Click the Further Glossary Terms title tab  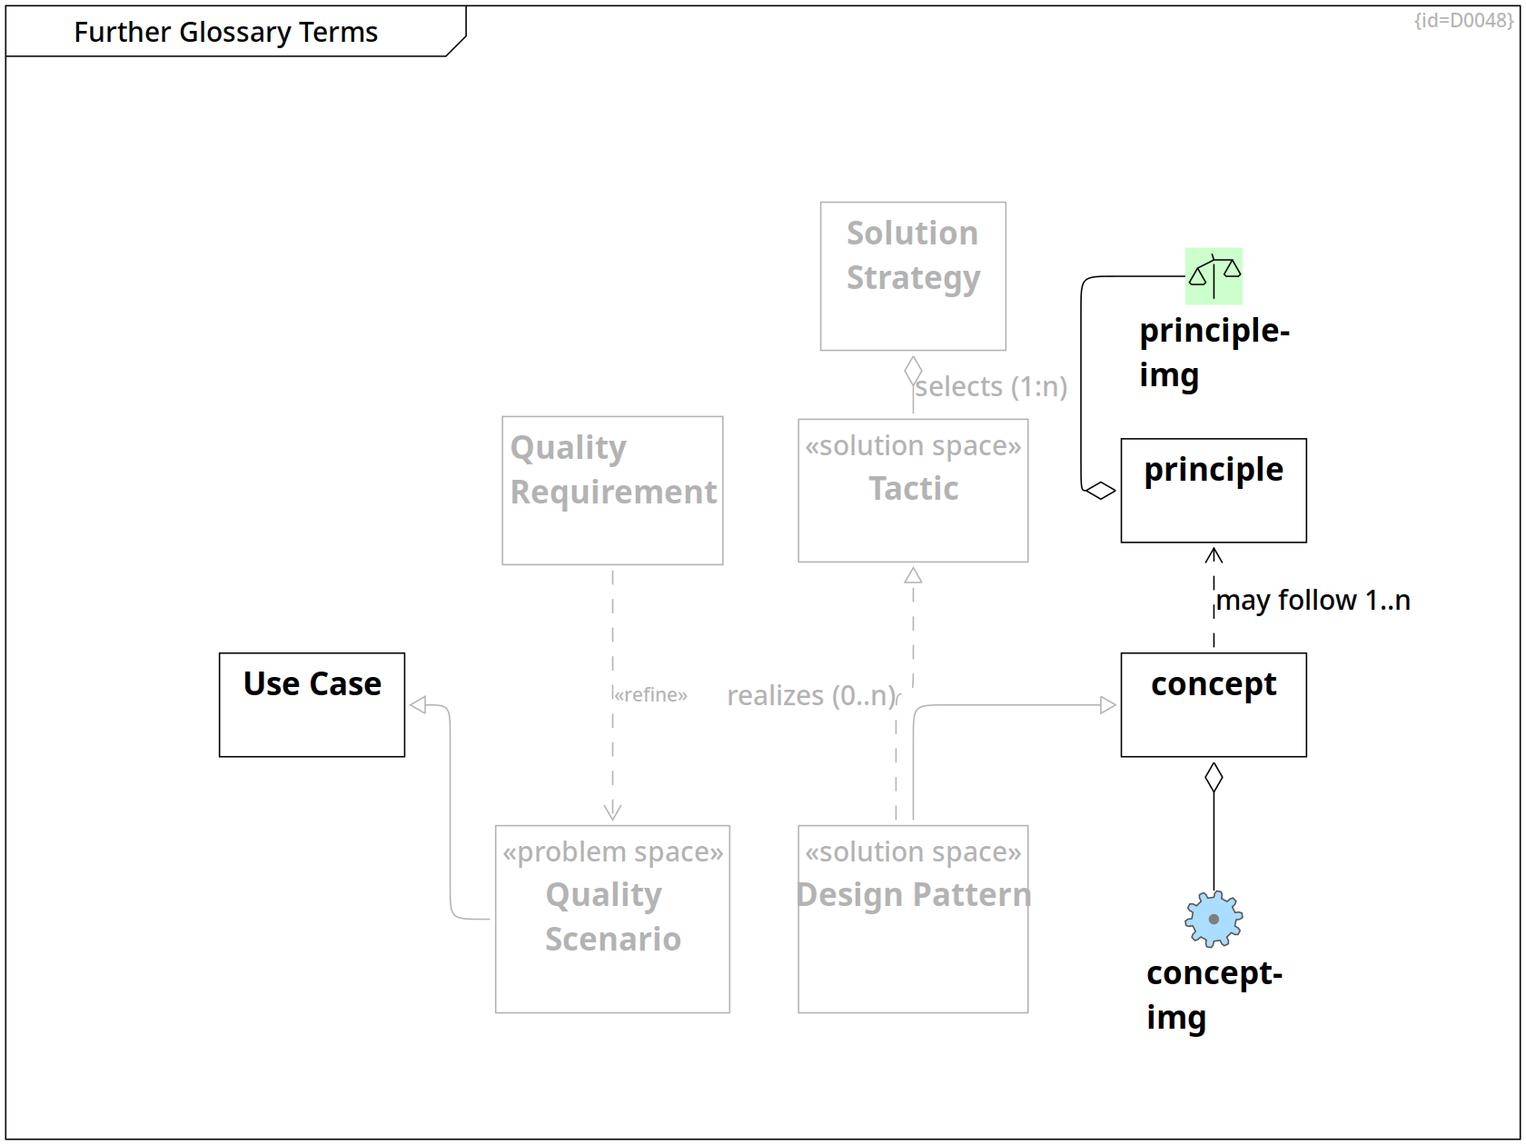coord(226,33)
